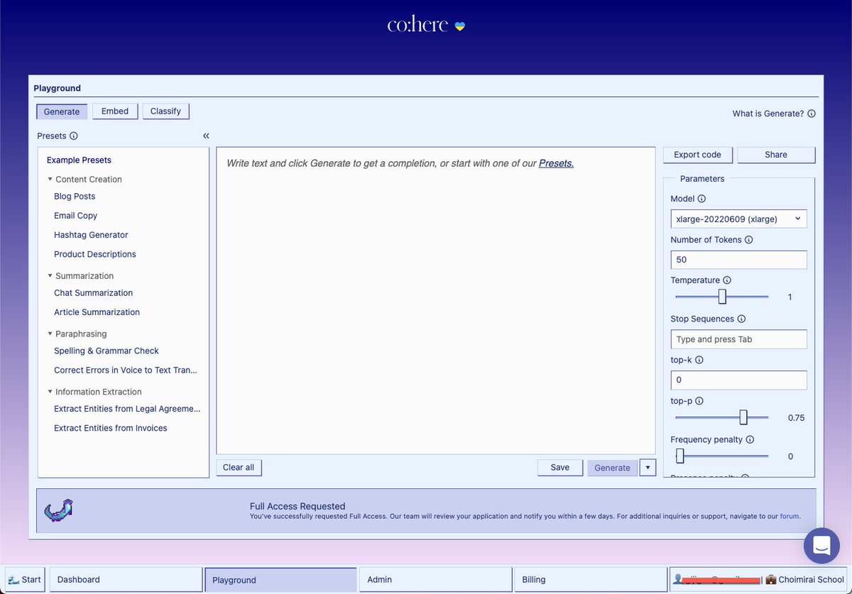Click the Frequency penalty slider handle
The height and width of the screenshot is (594, 852).
(679, 456)
